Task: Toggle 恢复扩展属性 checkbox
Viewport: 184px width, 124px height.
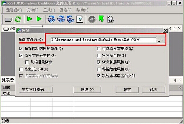Action: [x=99, y=63]
